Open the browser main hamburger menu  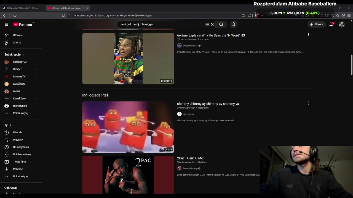pyautogui.click(x=349, y=15)
